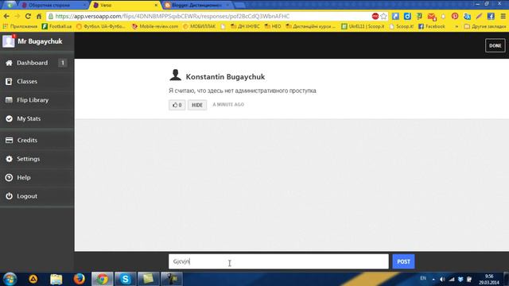509x286 pixels.
Task: Open Firefox from the taskbar
Action: 79,279
